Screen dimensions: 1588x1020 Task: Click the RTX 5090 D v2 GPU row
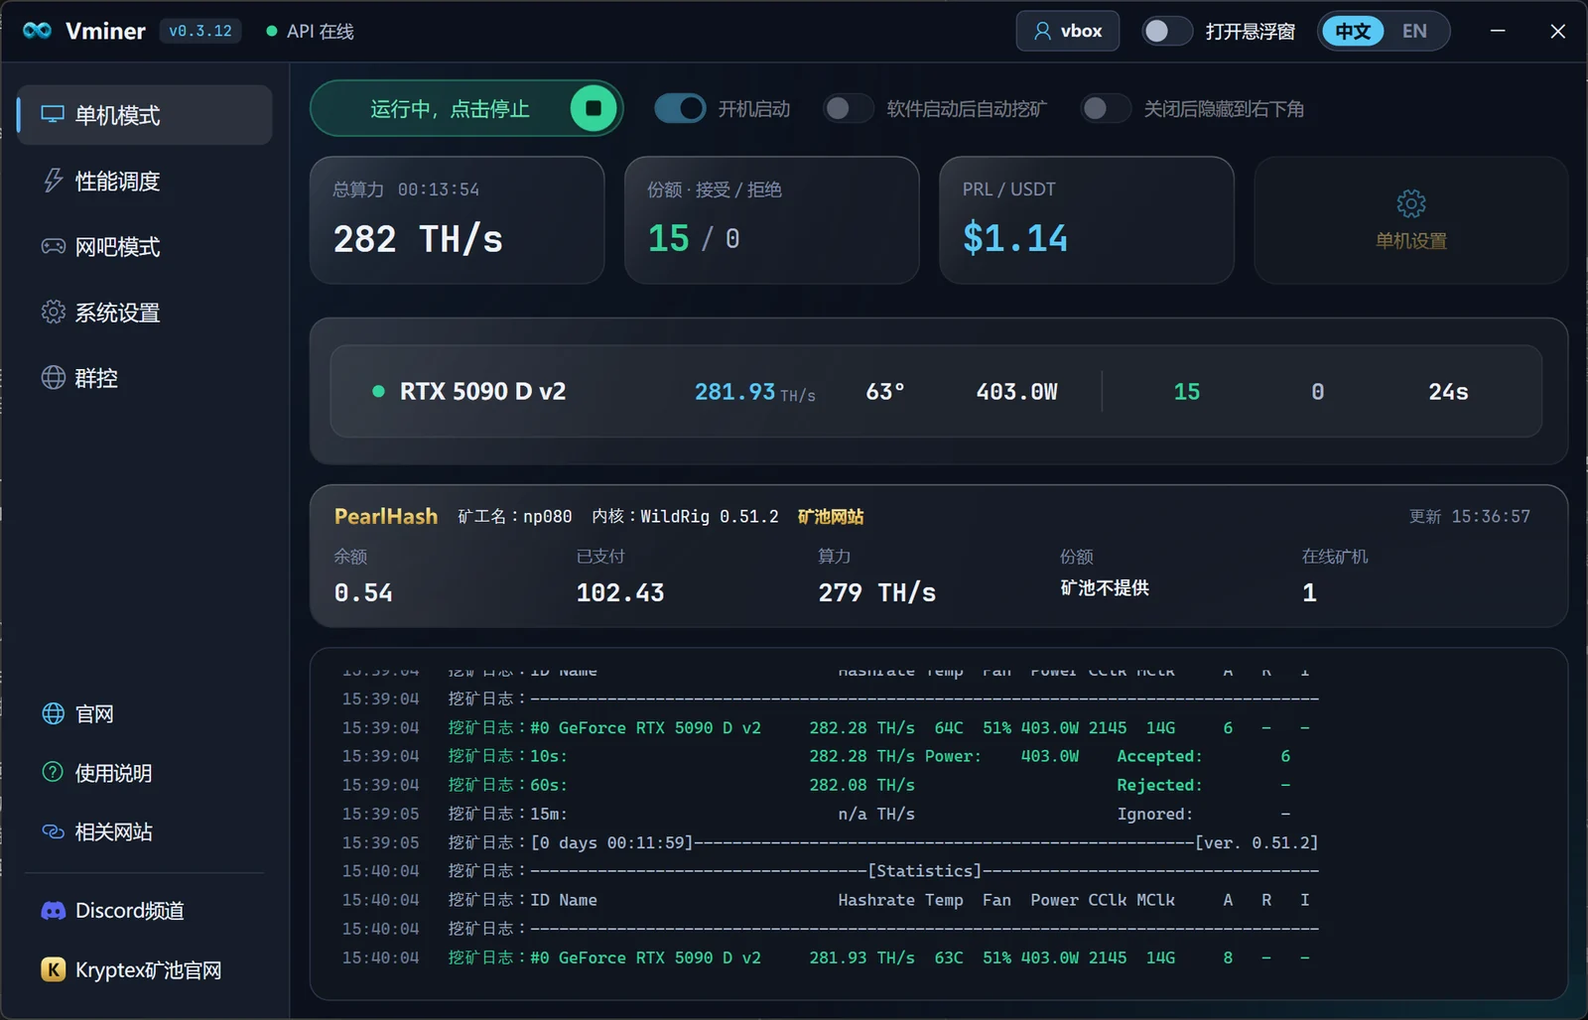pos(936,391)
